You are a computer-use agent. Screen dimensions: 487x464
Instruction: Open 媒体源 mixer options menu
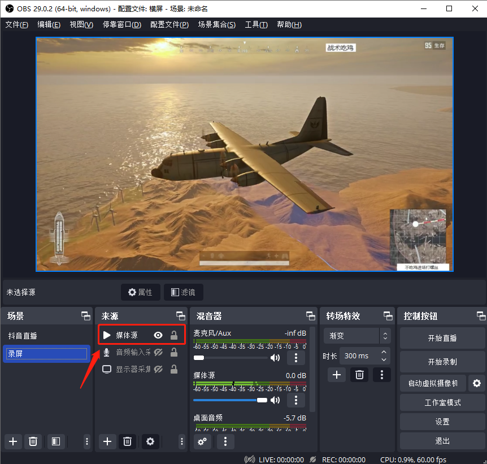click(x=295, y=400)
